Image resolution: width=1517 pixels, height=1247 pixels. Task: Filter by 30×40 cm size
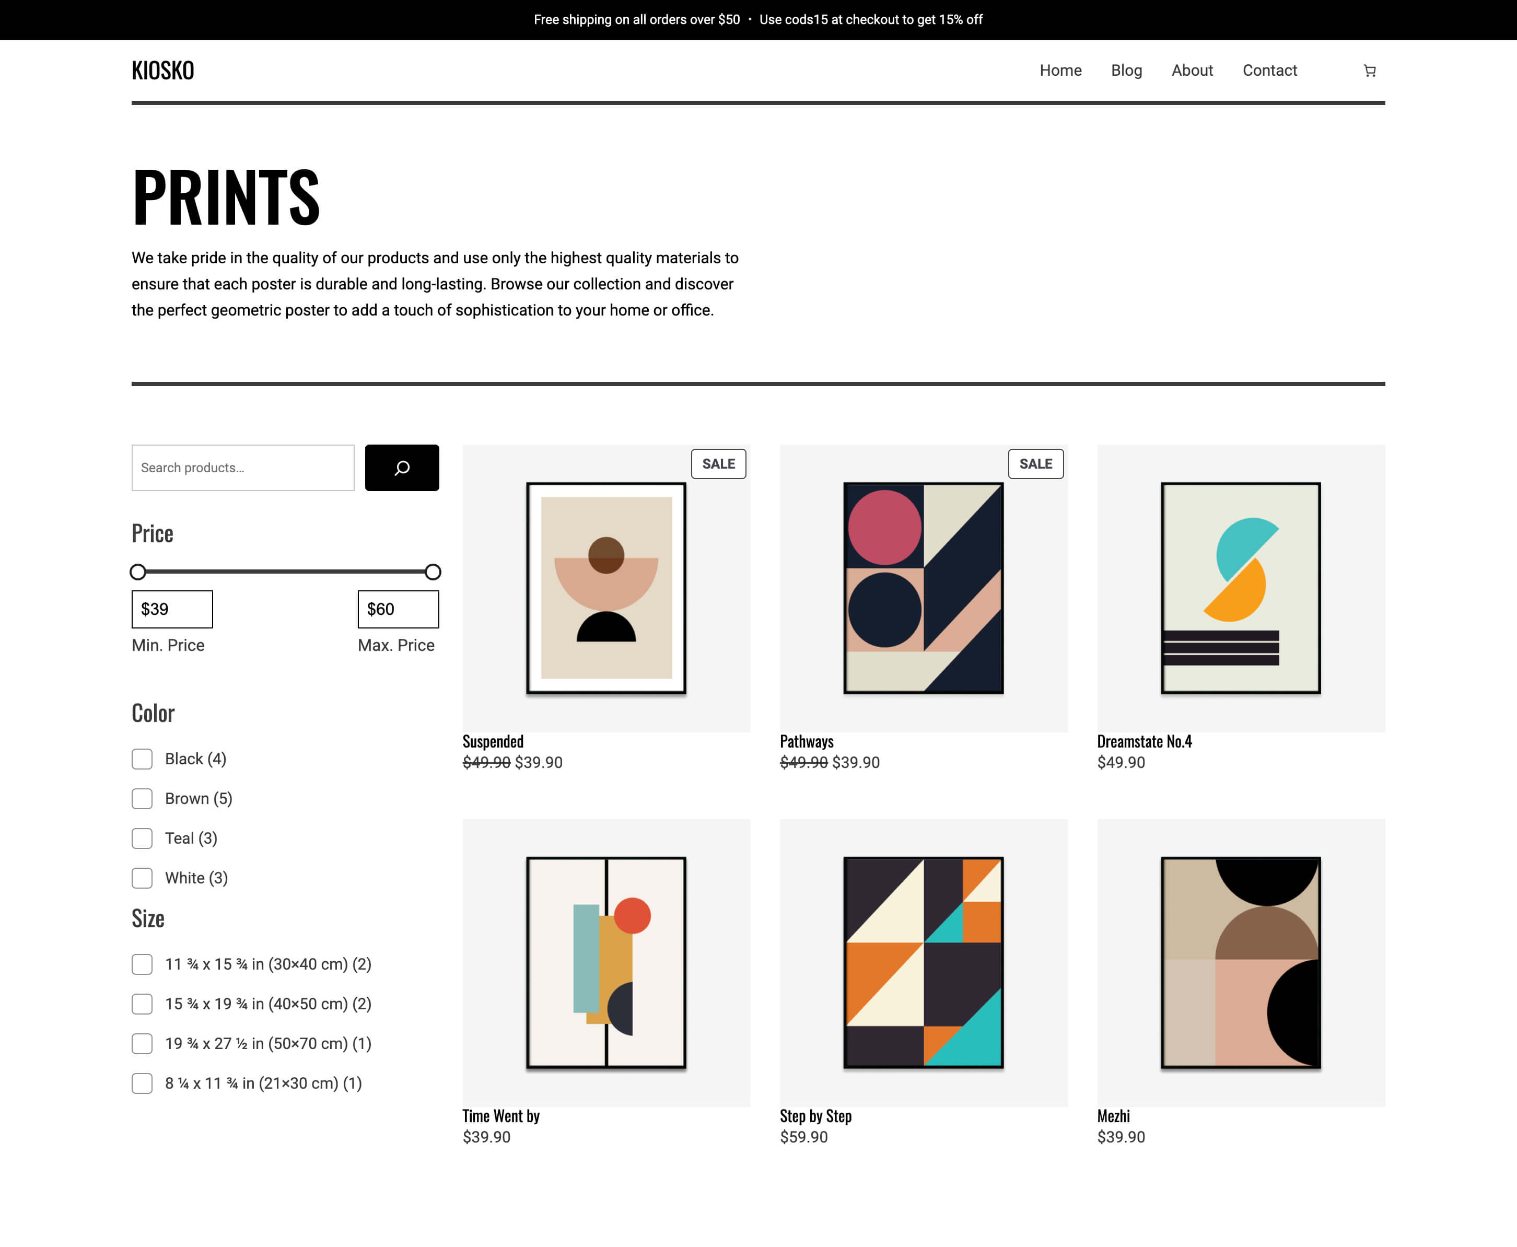coord(142,964)
